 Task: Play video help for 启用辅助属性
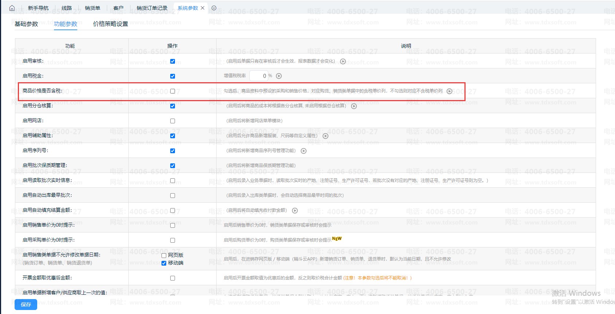click(x=326, y=136)
